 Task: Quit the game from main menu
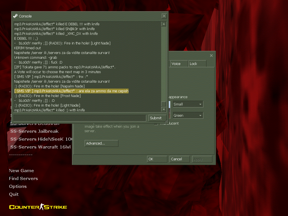coord(14,194)
